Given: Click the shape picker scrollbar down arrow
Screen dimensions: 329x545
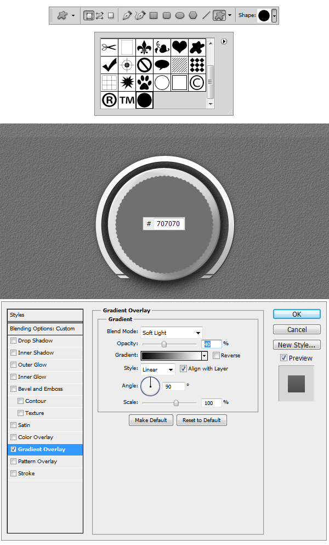Looking at the screenshot, I should pos(211,104).
